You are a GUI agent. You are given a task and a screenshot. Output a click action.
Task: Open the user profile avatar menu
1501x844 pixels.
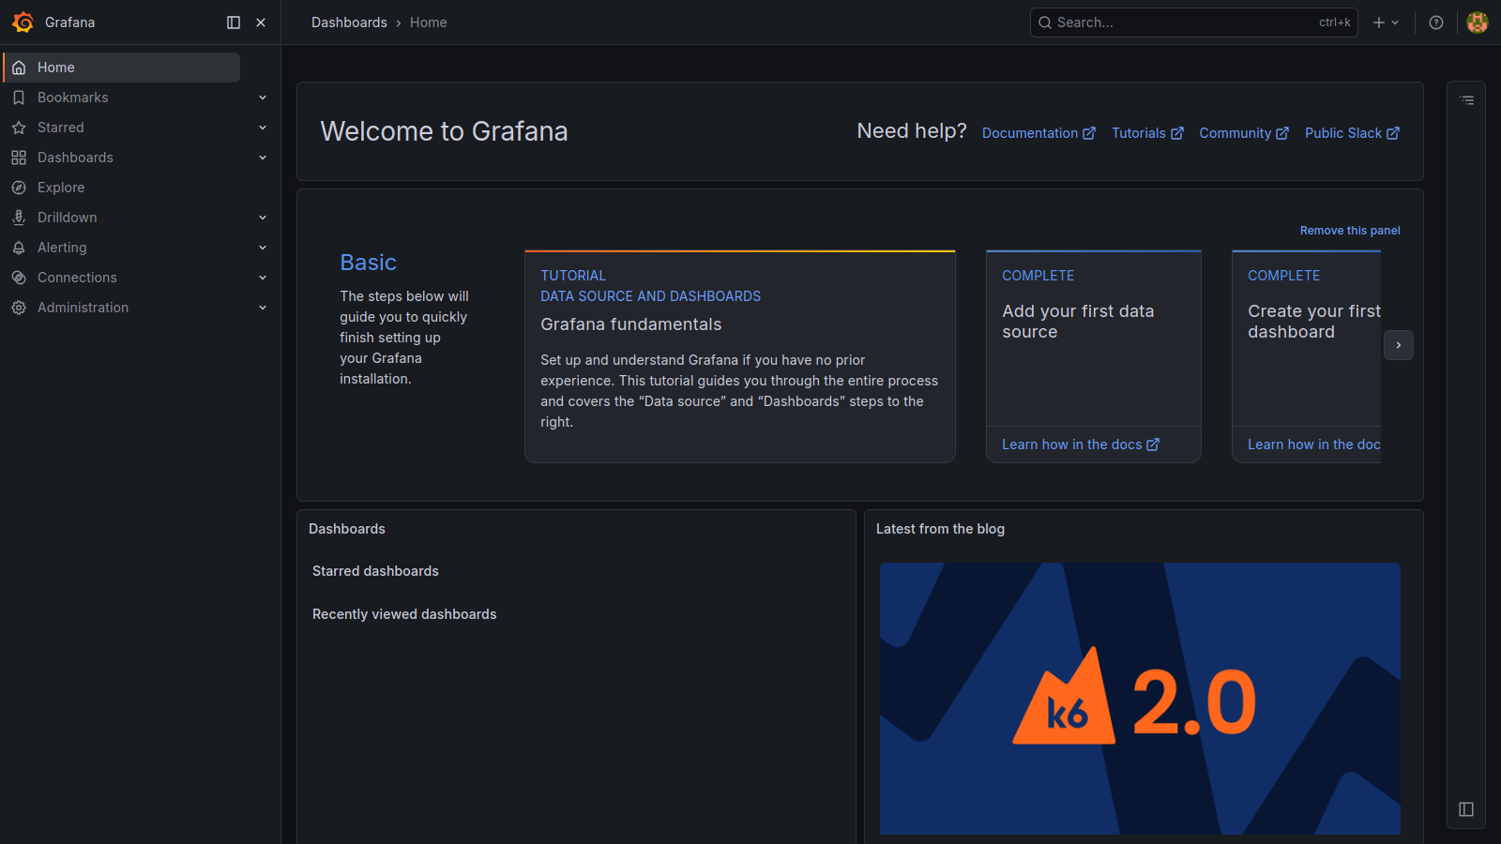click(1478, 23)
